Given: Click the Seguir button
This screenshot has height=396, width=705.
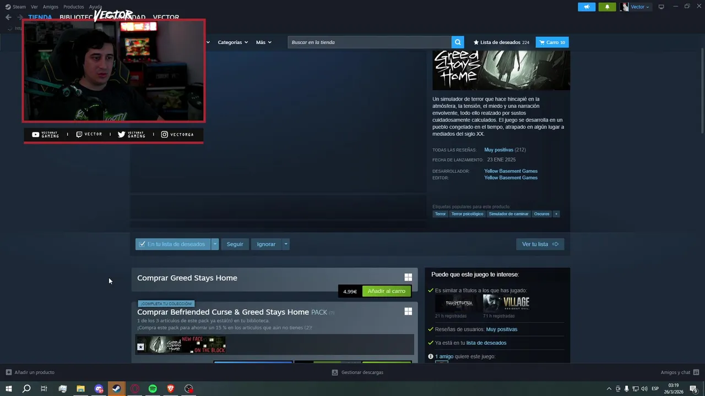Looking at the screenshot, I should (x=235, y=244).
